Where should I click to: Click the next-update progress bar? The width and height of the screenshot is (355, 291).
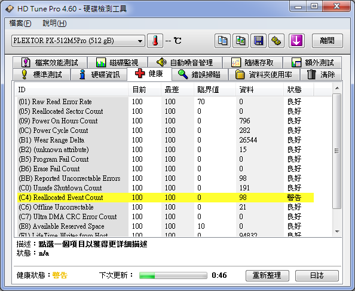coord(173,275)
